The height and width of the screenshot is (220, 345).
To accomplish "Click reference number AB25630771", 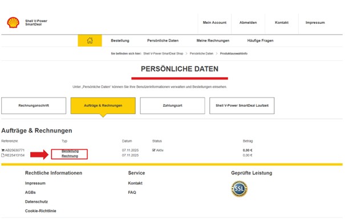I will (15, 150).
